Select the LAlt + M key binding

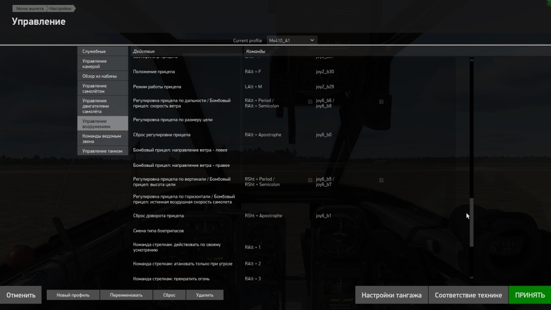point(253,86)
